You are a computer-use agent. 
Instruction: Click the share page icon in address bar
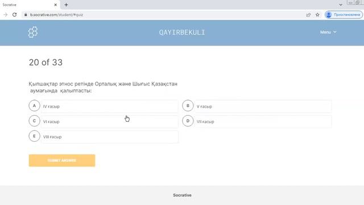(308, 15)
